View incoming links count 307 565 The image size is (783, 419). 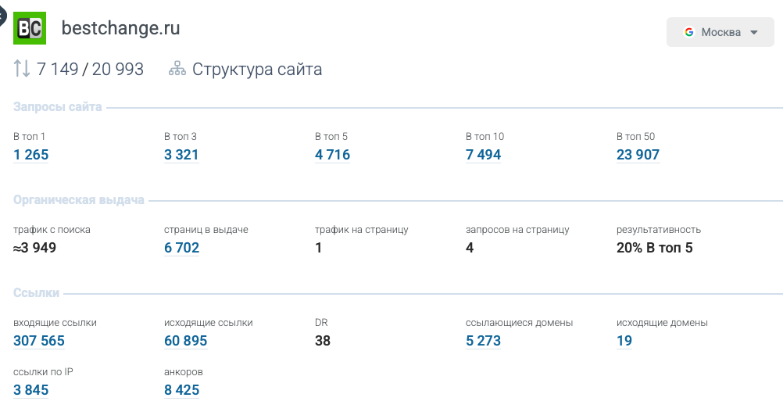click(x=39, y=341)
